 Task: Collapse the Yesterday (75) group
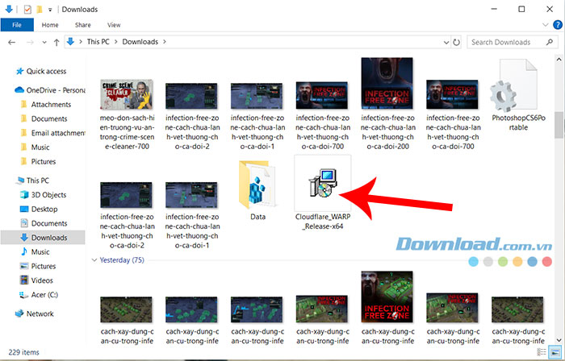[x=94, y=260]
